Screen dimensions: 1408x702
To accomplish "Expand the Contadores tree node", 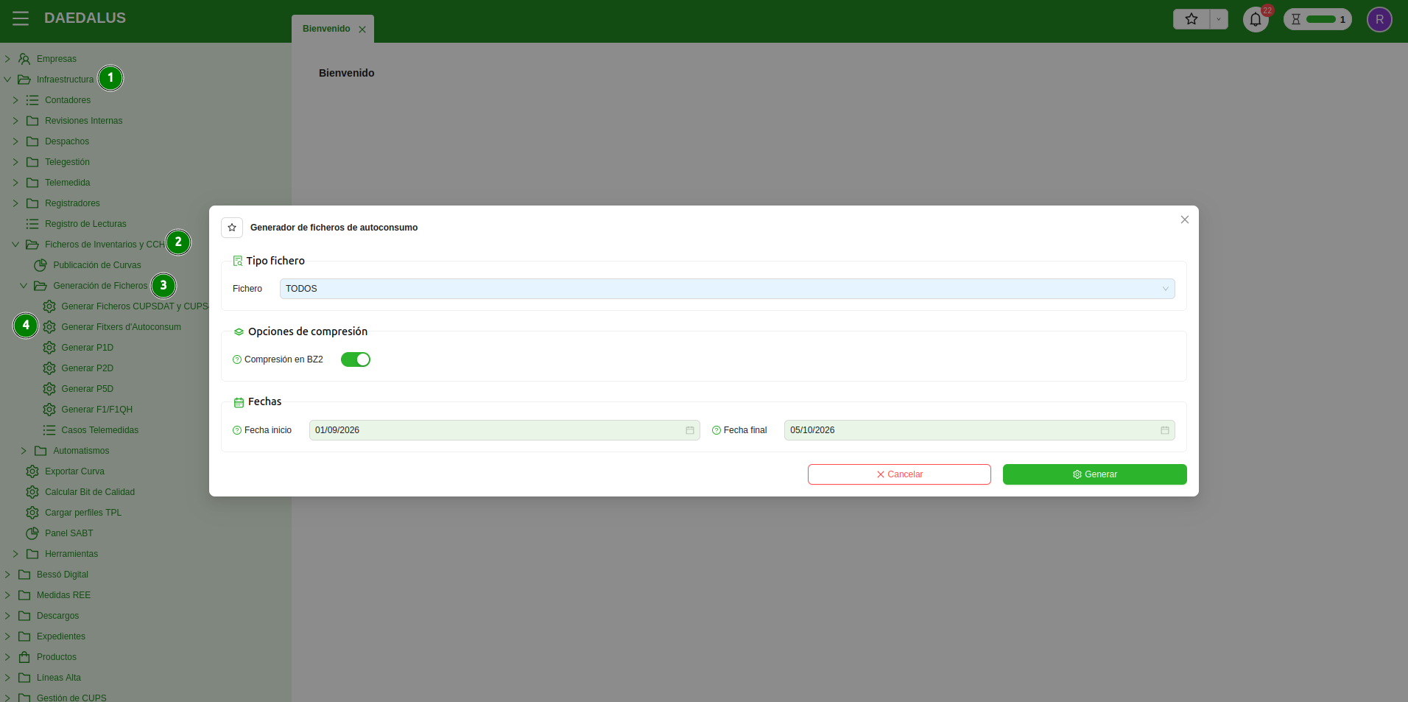I will pos(15,100).
